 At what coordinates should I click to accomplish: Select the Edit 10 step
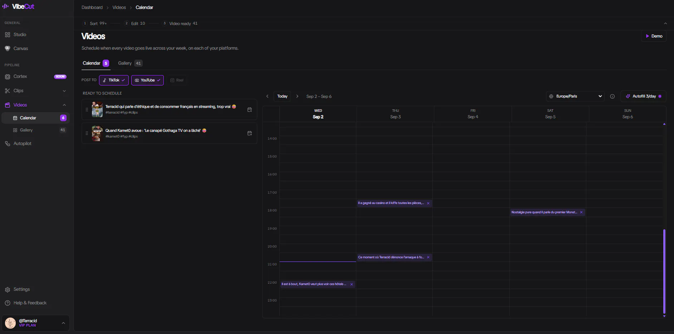135,24
